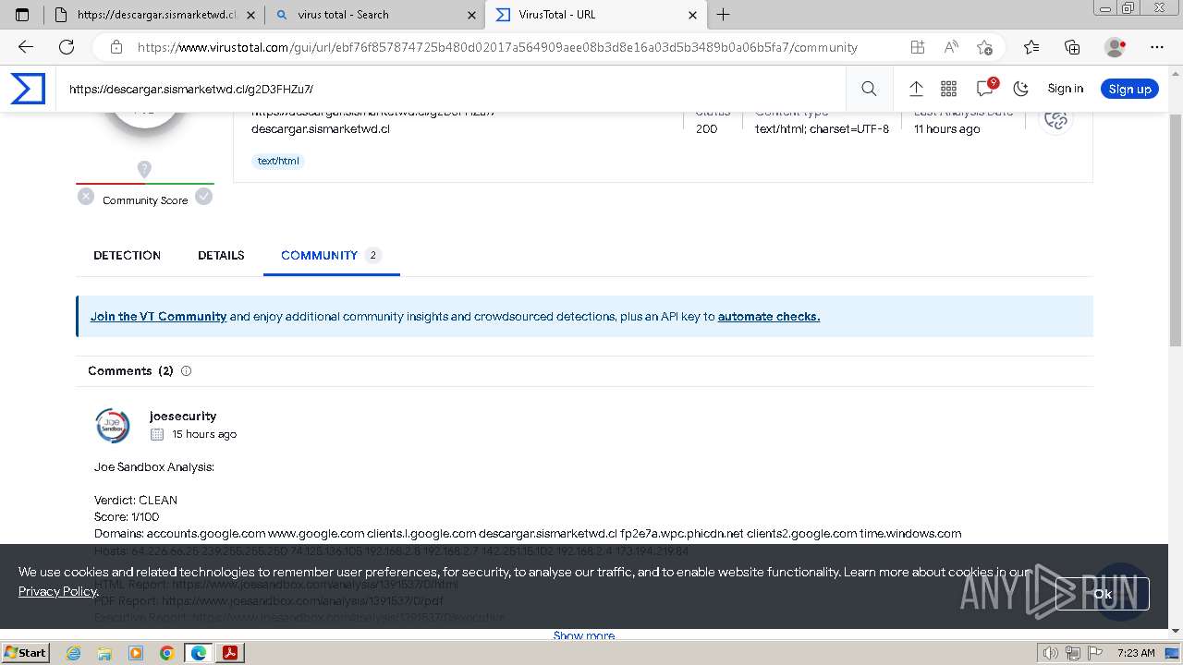The width and height of the screenshot is (1183, 665).
Task: Click the browser tab actions icon
Action: [22, 15]
